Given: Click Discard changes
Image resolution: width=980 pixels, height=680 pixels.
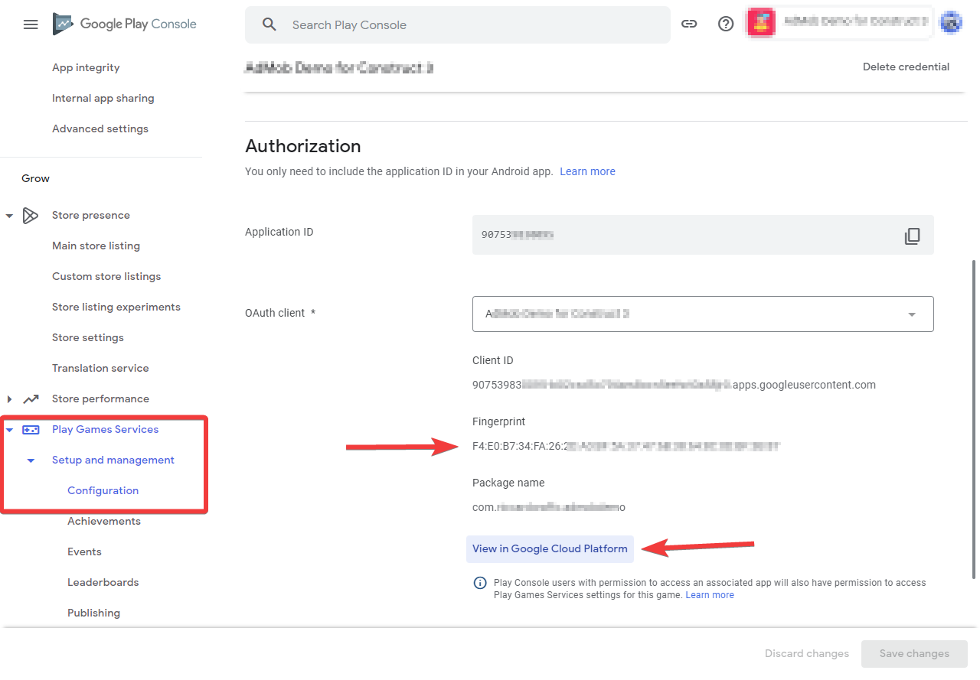Looking at the screenshot, I should tap(806, 653).
